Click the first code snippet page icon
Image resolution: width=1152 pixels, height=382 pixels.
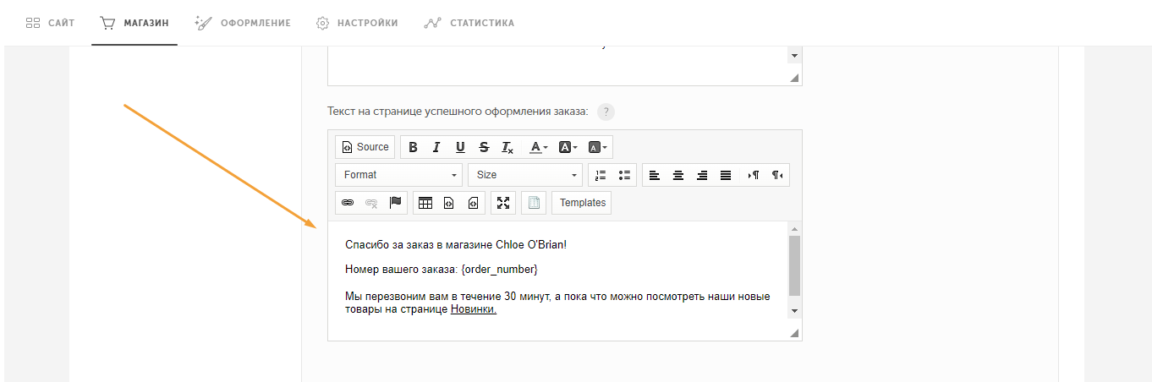pyautogui.click(x=449, y=203)
